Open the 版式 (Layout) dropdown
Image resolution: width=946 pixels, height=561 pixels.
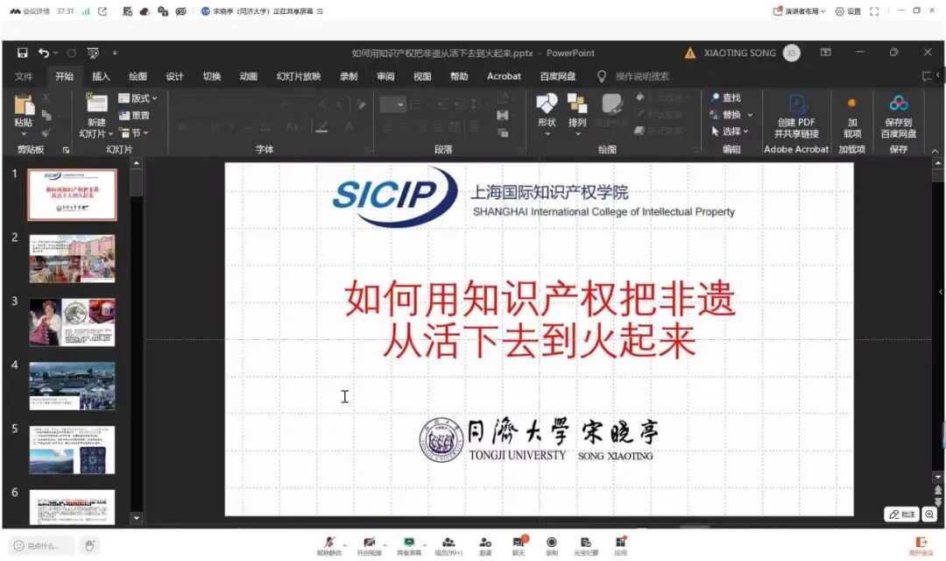tap(138, 98)
